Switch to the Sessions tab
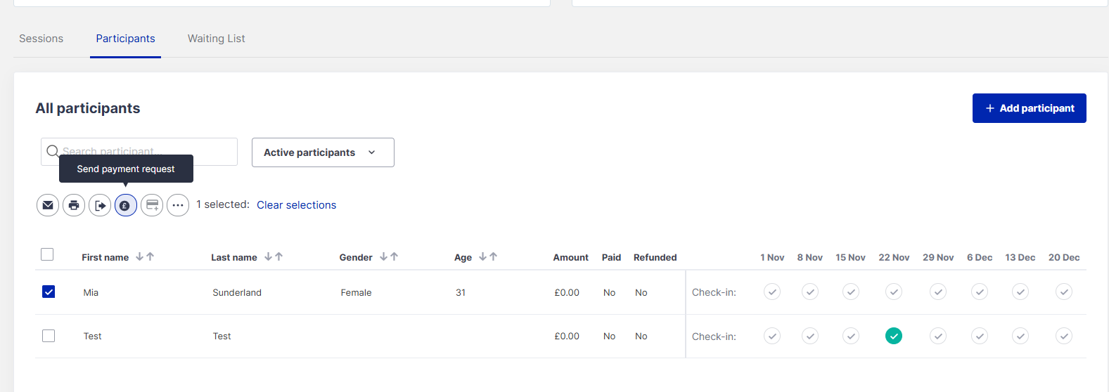 (41, 39)
